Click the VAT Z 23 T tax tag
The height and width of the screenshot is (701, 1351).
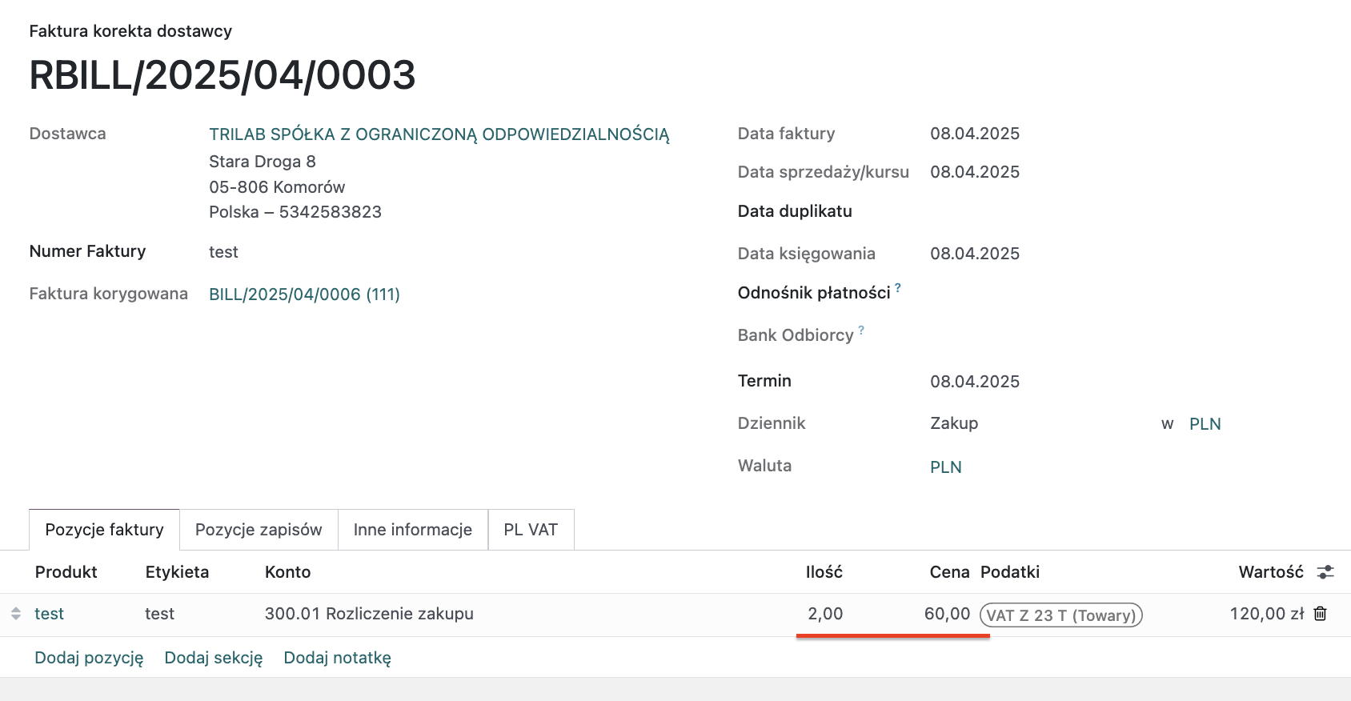click(x=1060, y=615)
